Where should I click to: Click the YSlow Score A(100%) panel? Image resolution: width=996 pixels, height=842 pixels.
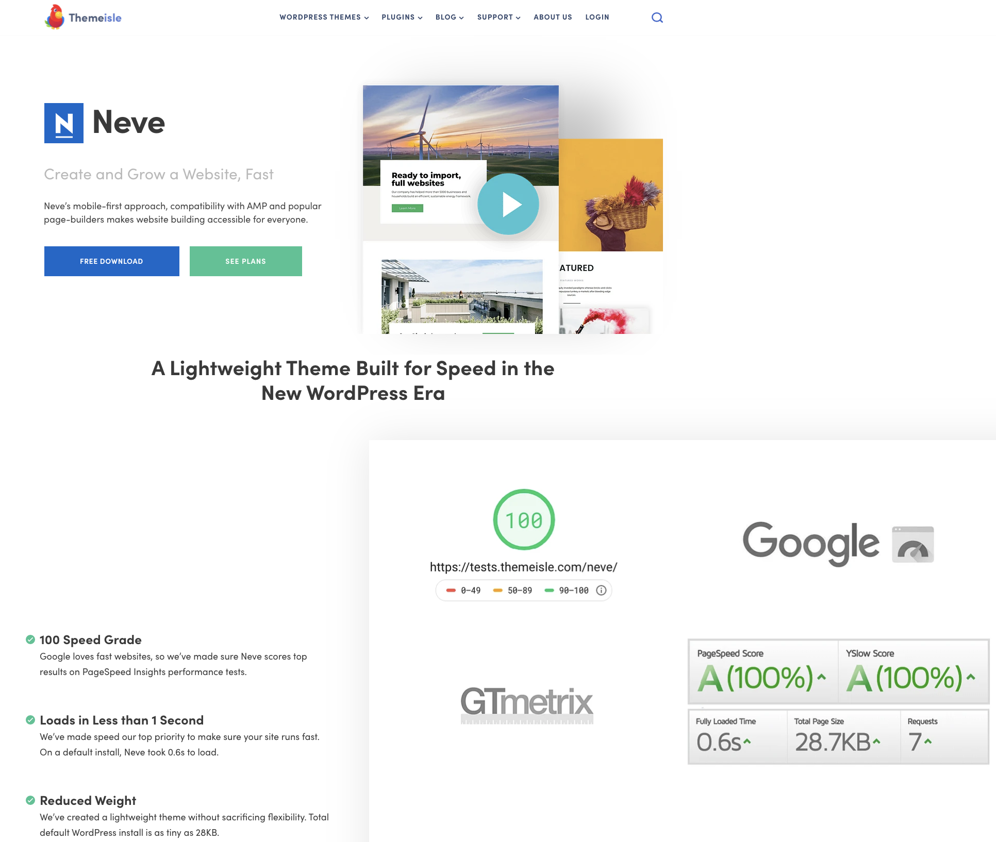(x=913, y=671)
